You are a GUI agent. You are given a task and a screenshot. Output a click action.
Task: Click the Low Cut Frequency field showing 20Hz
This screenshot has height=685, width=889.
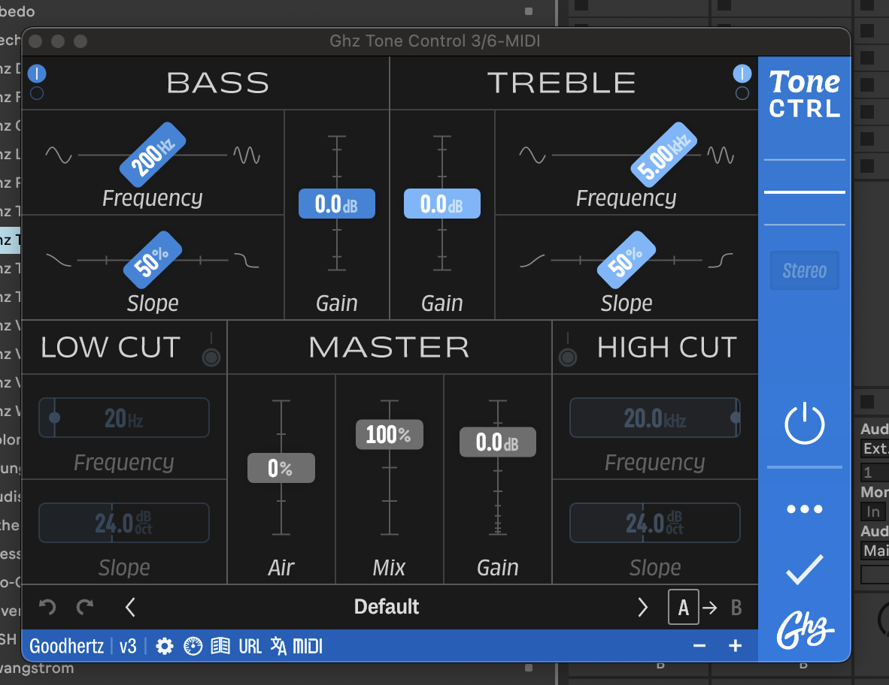123,418
